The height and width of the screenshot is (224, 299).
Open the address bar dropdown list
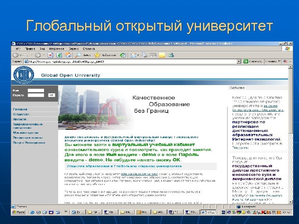click(x=239, y=61)
